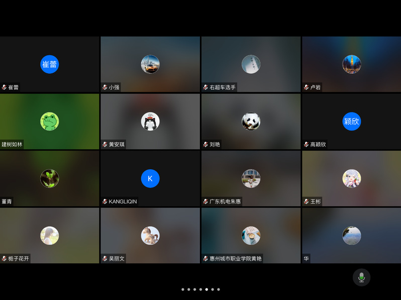Select the green frog avatar of 建树如林
Screen dimensions: 401x300
coord(50,121)
